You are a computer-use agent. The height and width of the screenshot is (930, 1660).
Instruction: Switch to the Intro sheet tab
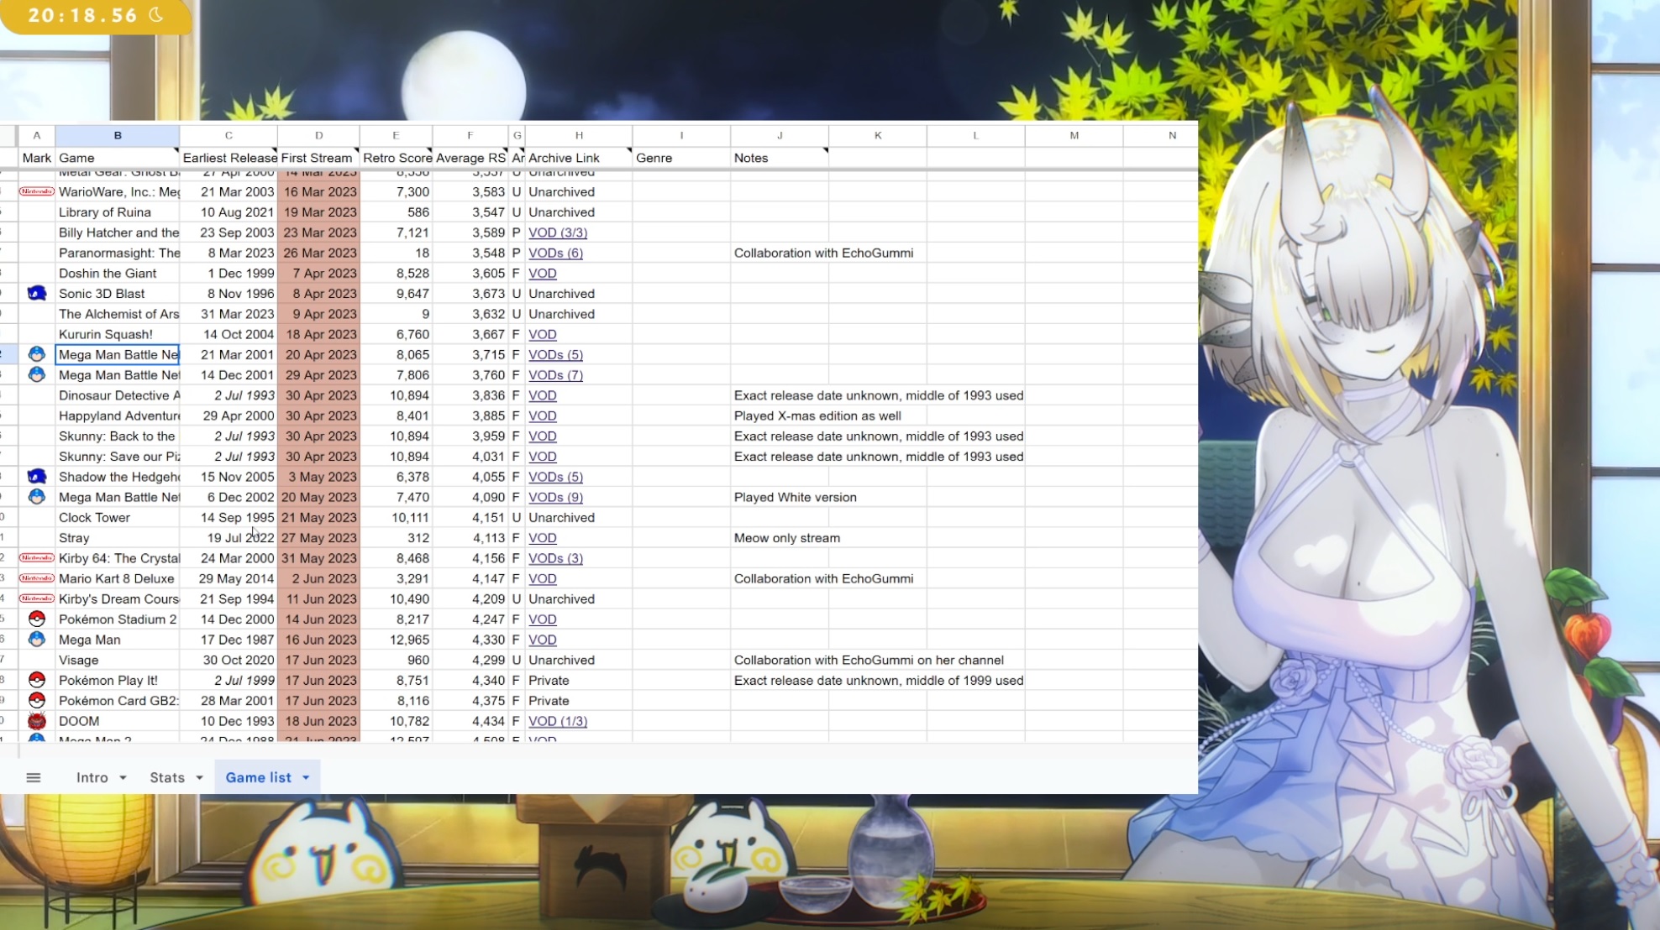(x=92, y=777)
